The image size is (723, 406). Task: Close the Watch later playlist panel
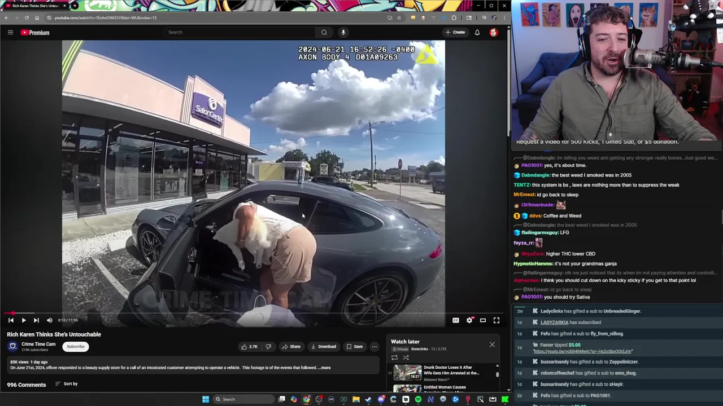tap(492, 344)
